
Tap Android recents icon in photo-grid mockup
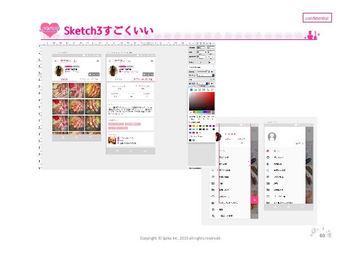click(90, 137)
